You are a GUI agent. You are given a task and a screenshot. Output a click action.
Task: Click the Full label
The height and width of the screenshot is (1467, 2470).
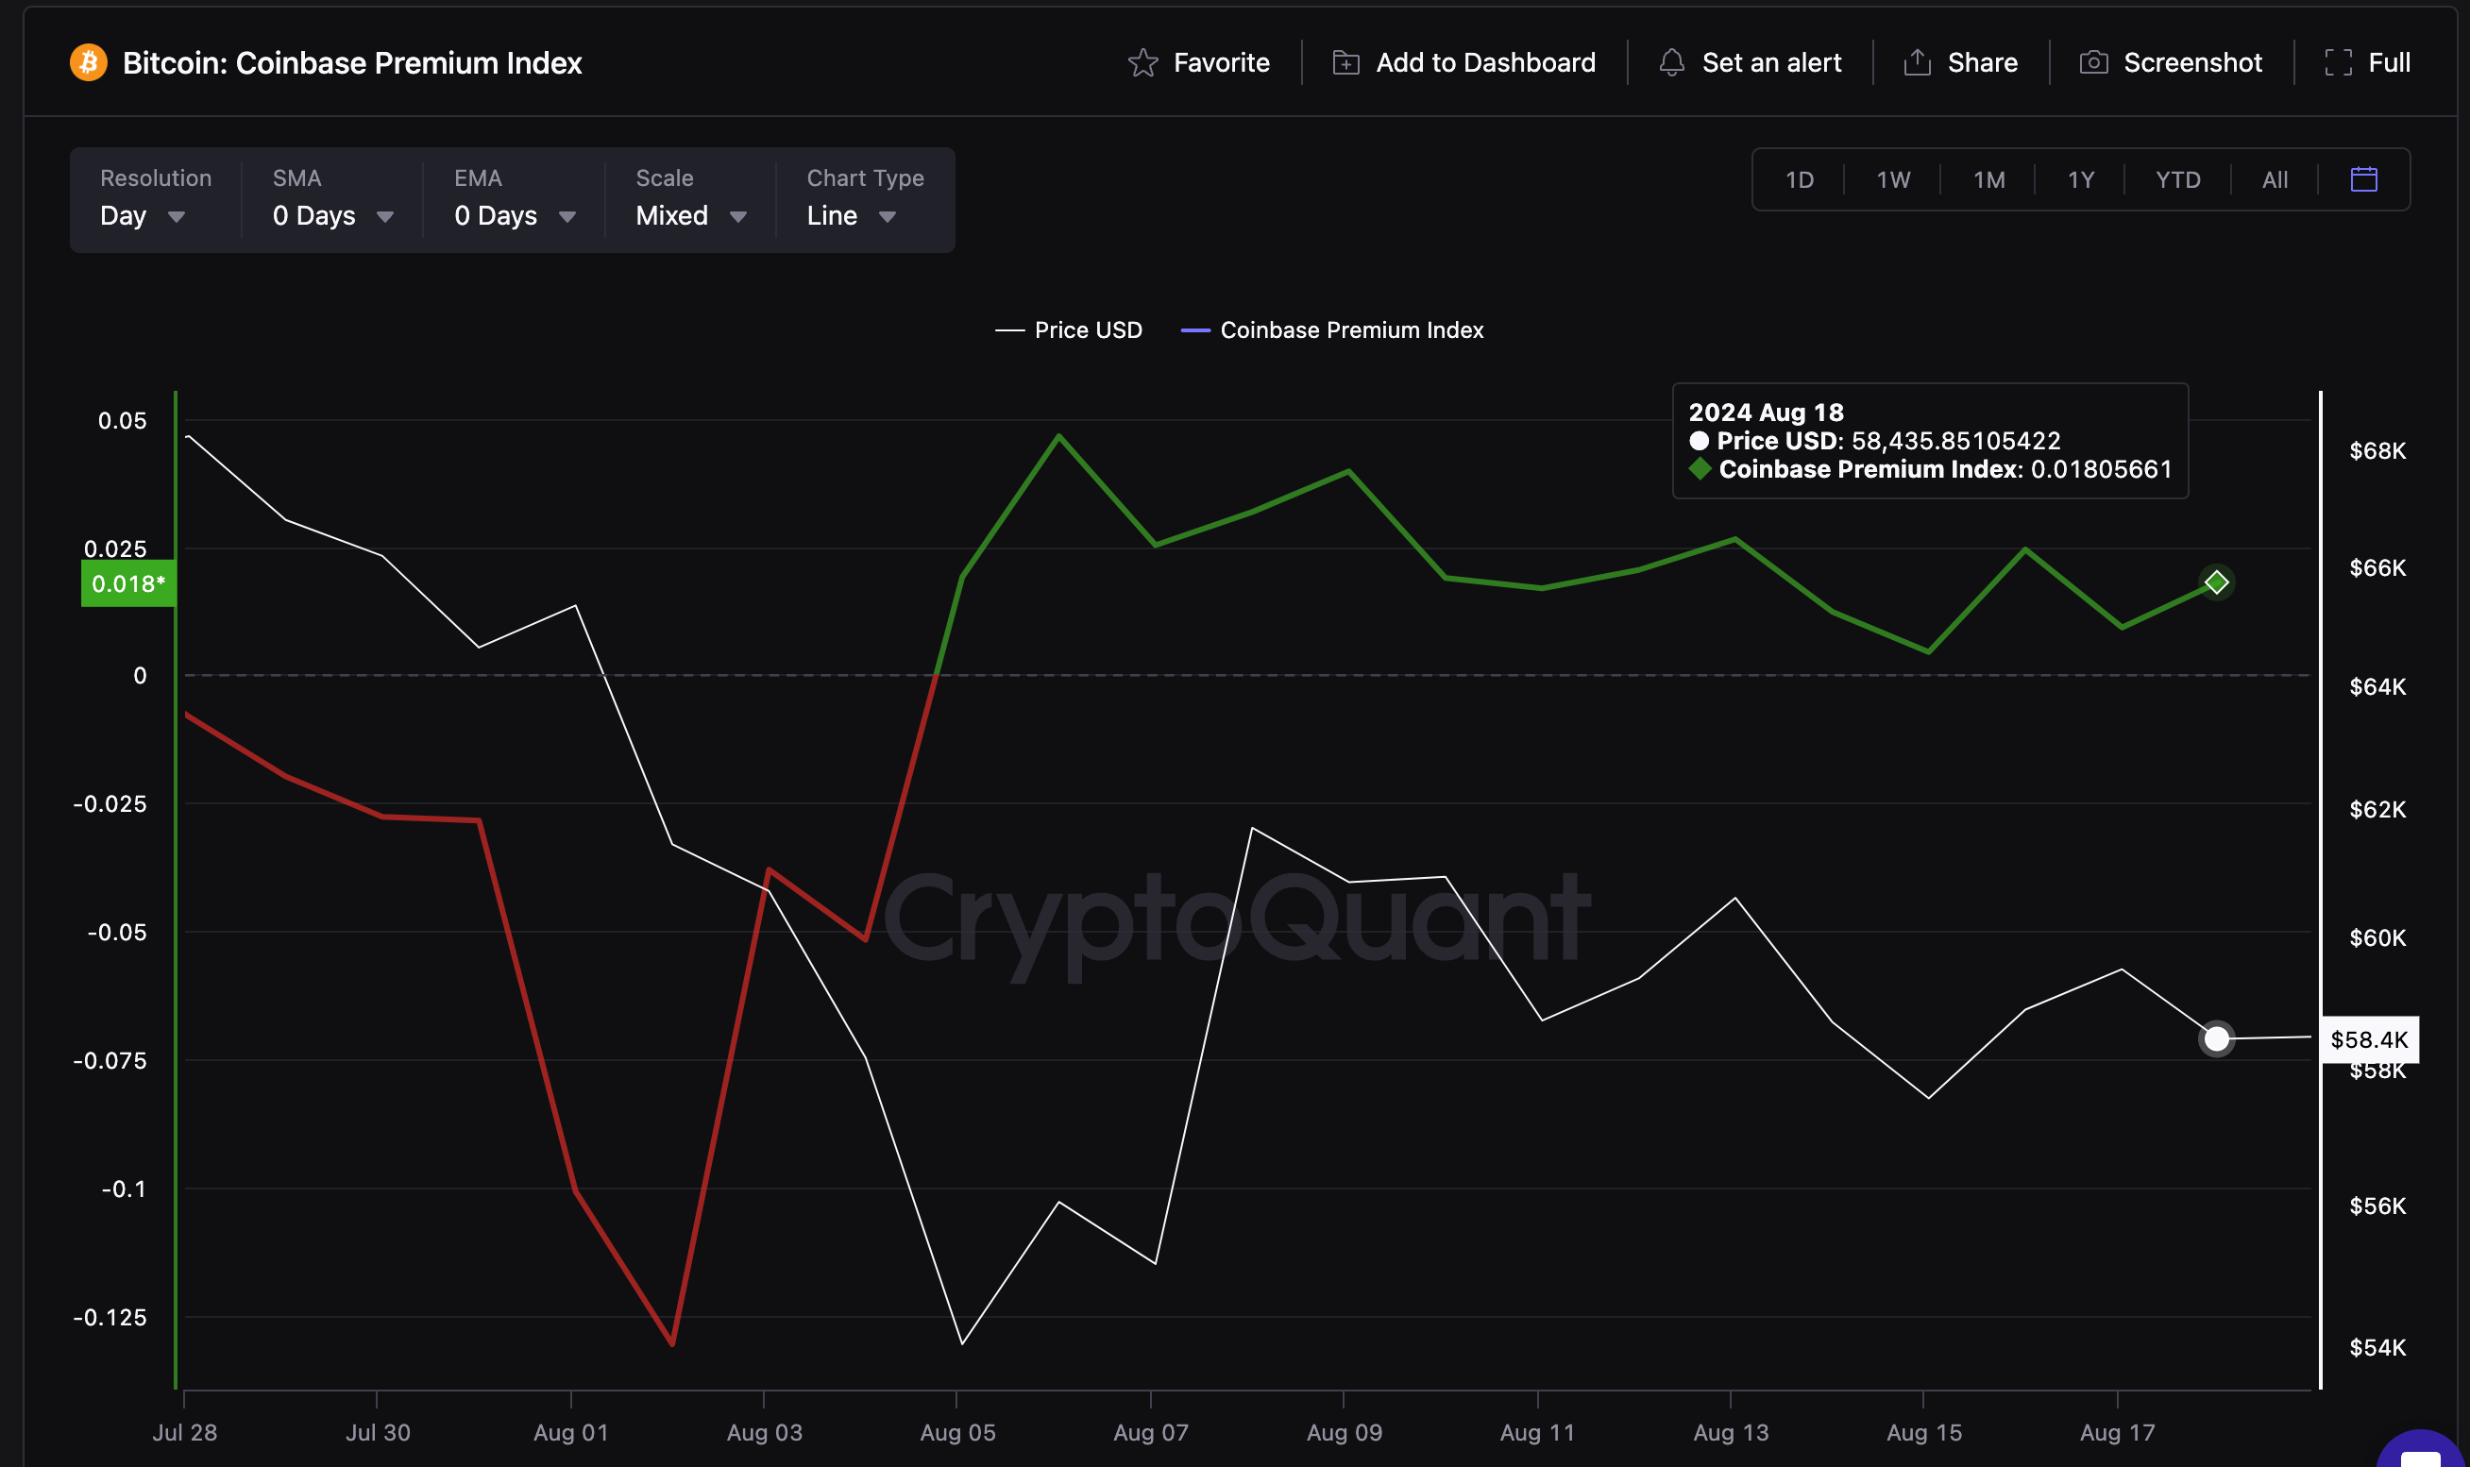(x=2388, y=62)
